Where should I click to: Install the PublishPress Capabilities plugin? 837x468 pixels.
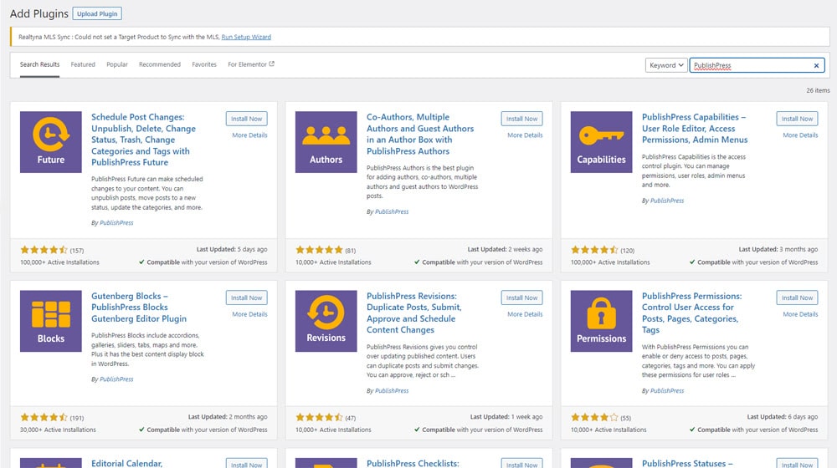click(798, 119)
